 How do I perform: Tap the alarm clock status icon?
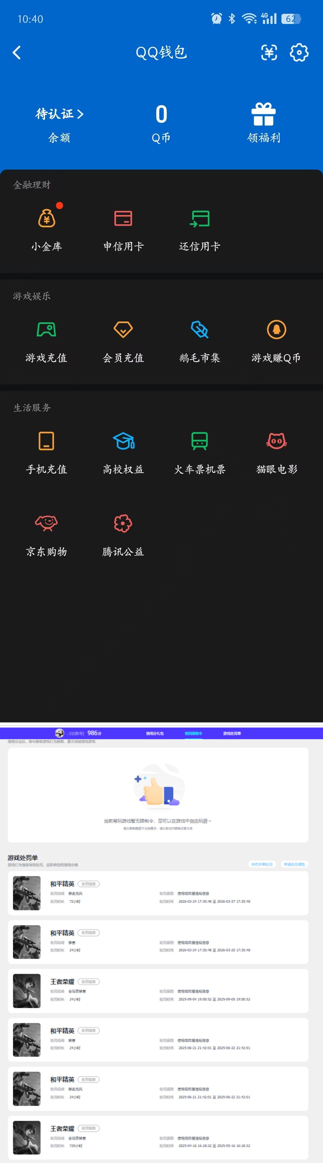pos(217,19)
